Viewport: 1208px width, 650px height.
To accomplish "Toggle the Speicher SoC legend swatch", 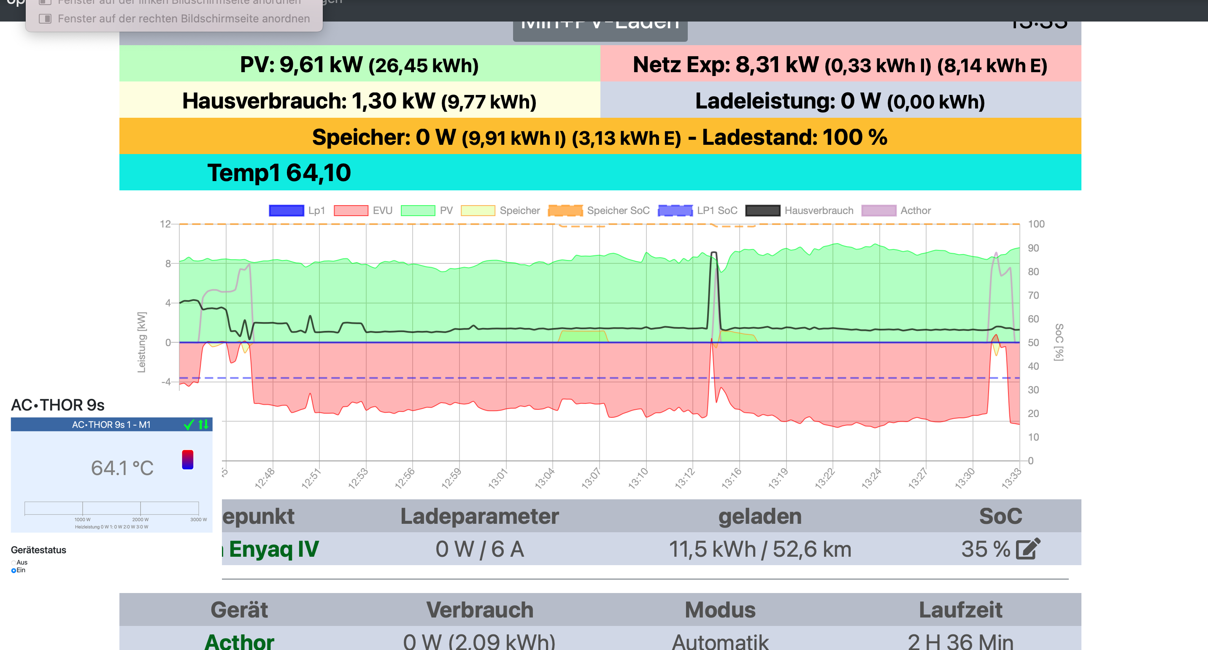I will pos(565,211).
